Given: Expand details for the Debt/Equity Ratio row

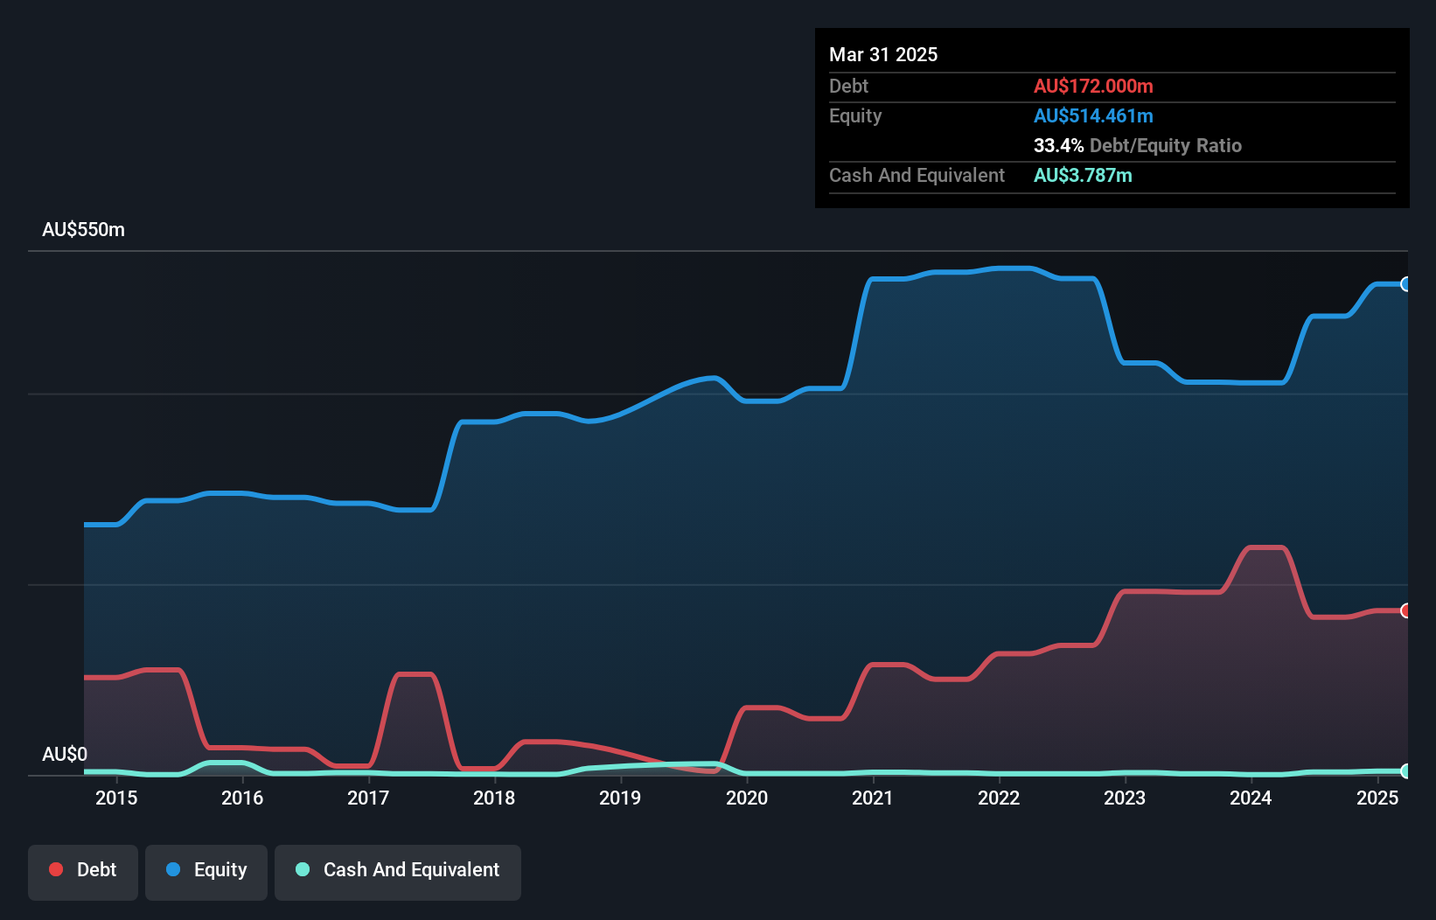Looking at the screenshot, I should [1137, 146].
